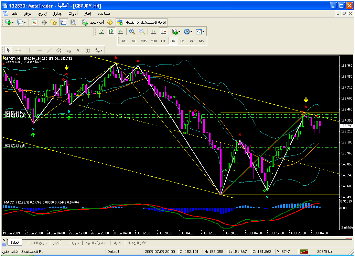Select the Fibonacci retracement tool
The height and width of the screenshot is (256, 355).
click(x=68, y=50)
